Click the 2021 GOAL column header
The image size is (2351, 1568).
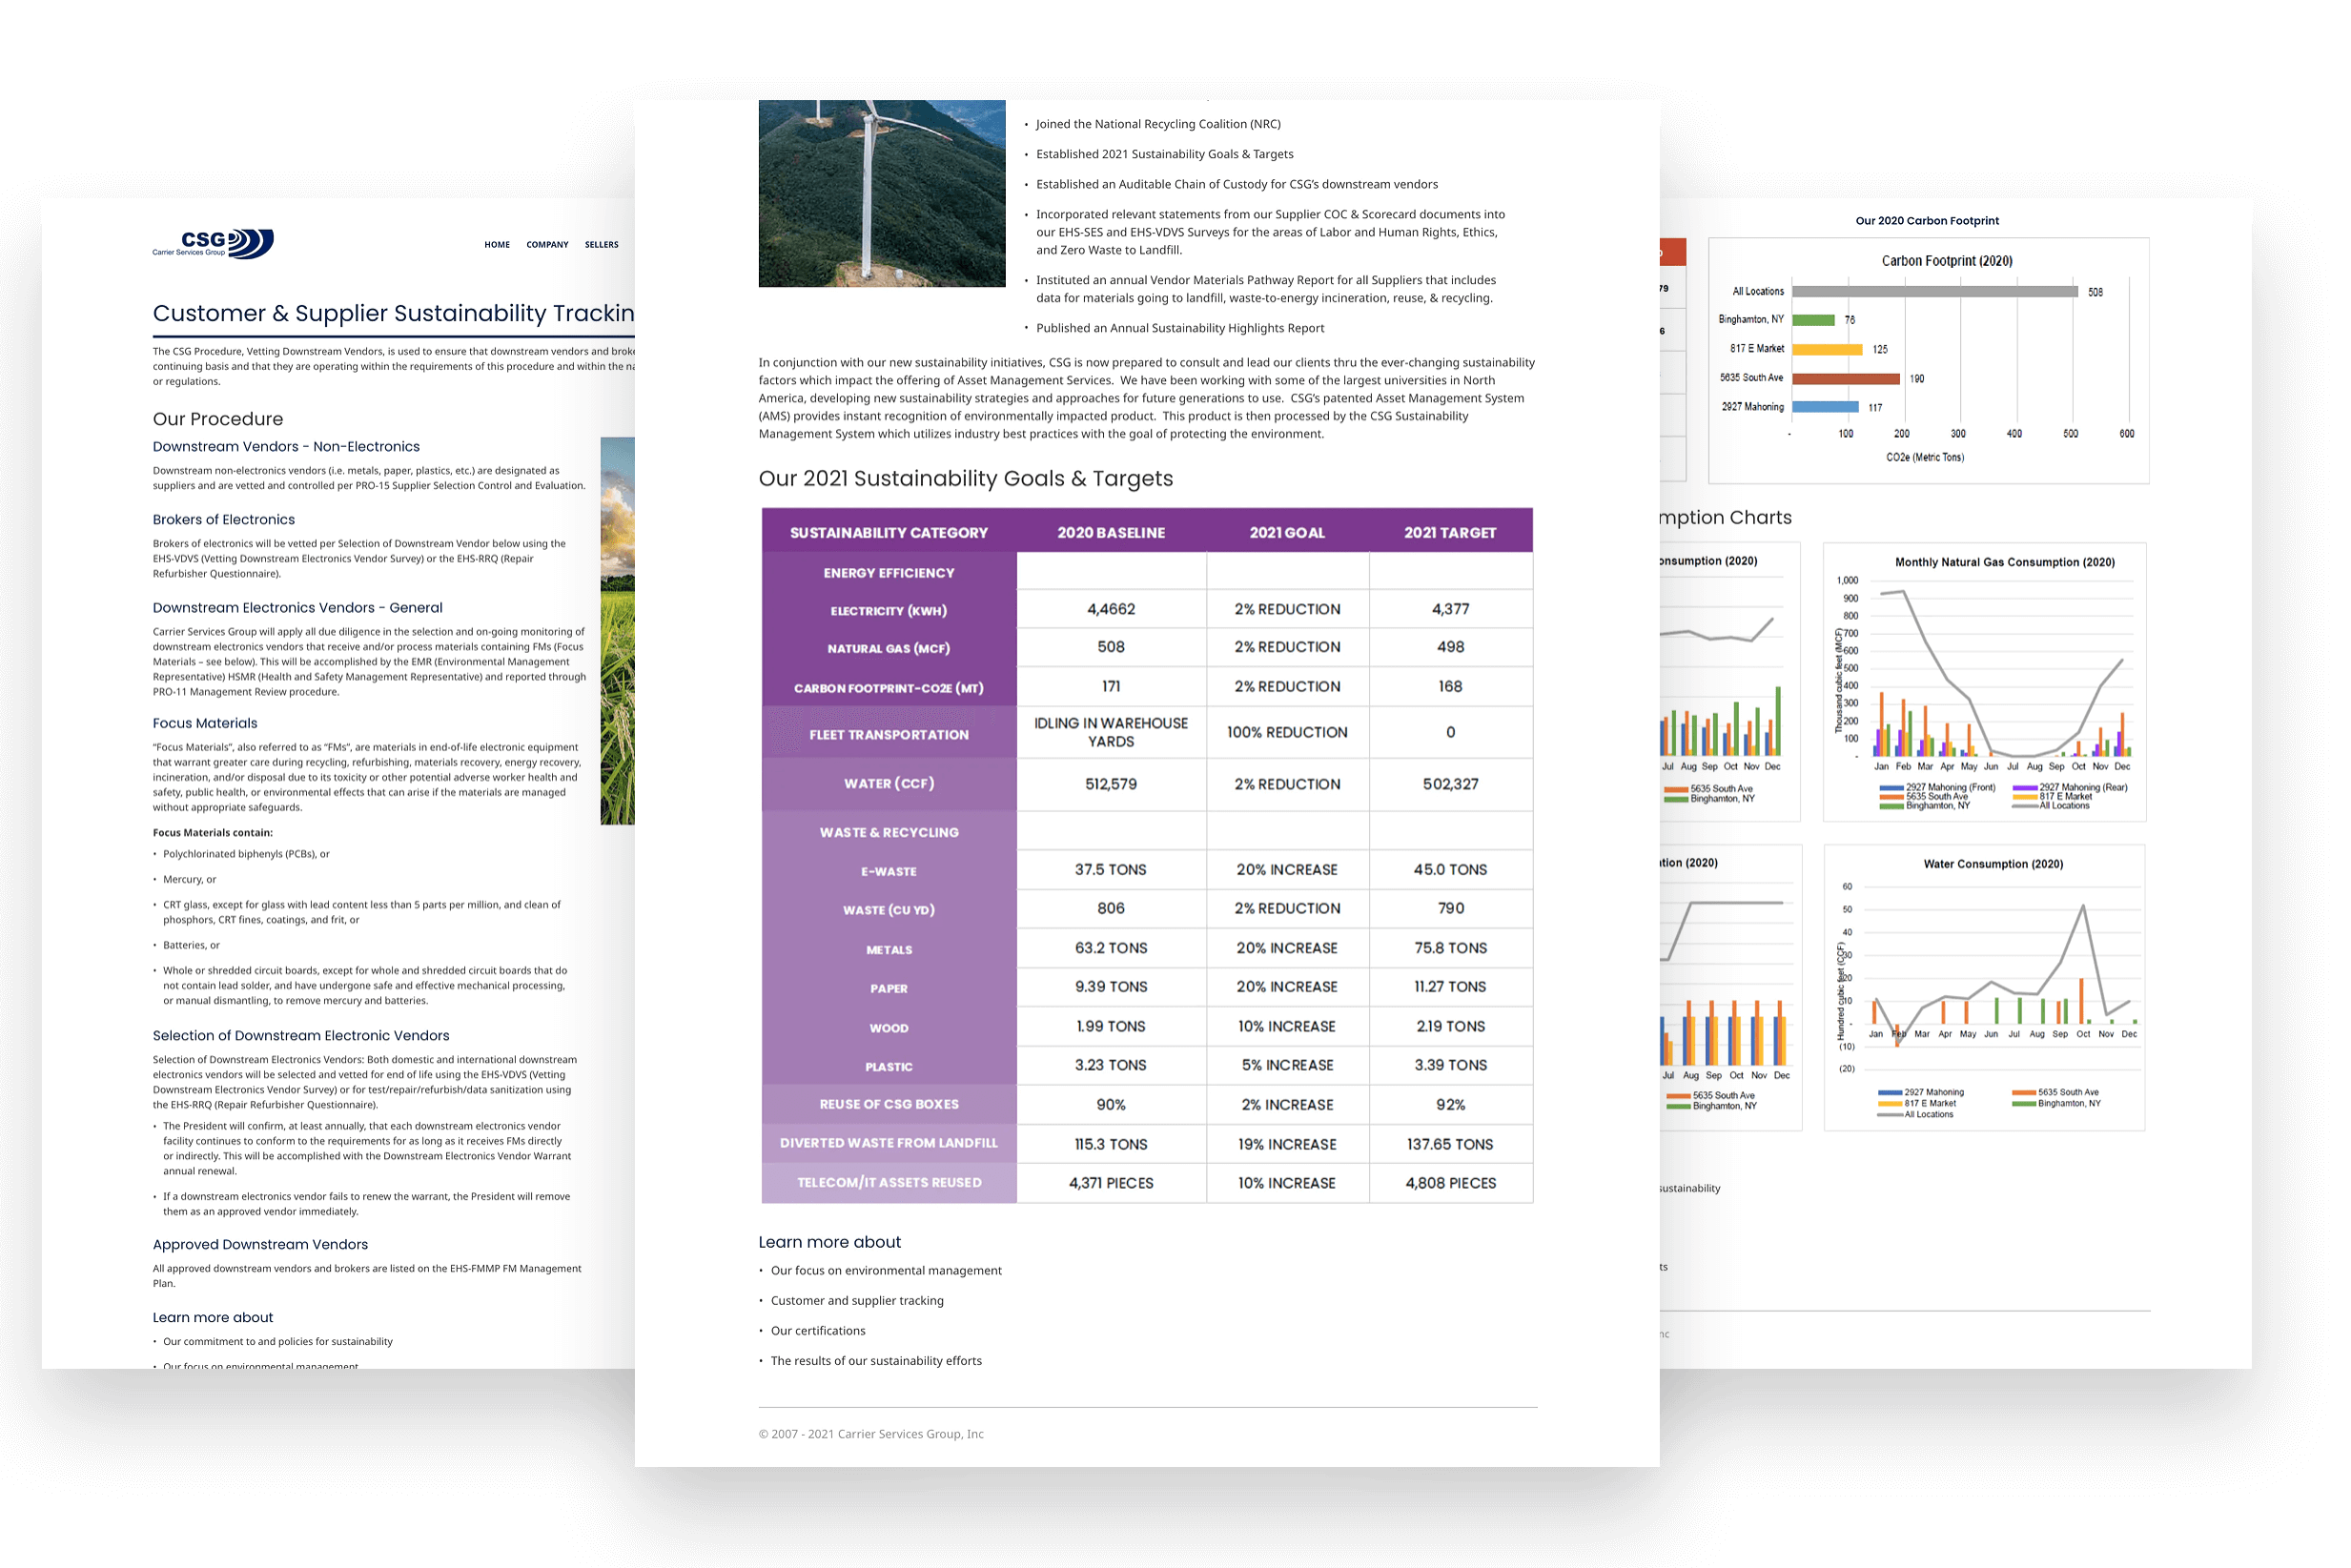[x=1286, y=533]
